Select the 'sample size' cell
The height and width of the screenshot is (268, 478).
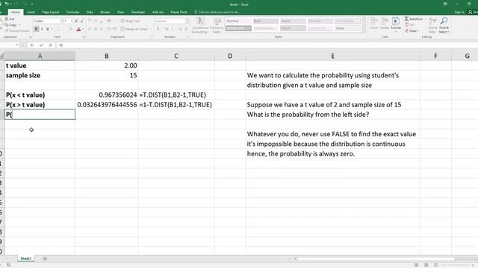tap(40, 75)
